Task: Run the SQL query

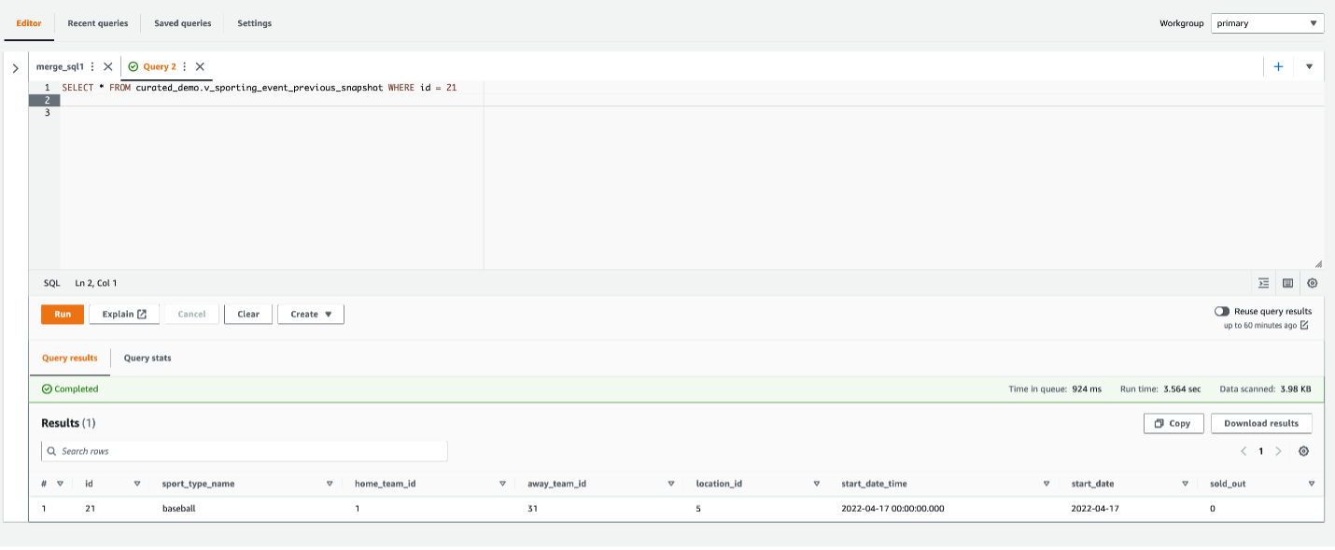Action: (63, 314)
